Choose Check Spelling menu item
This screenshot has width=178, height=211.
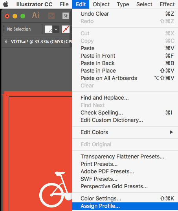[125, 113]
